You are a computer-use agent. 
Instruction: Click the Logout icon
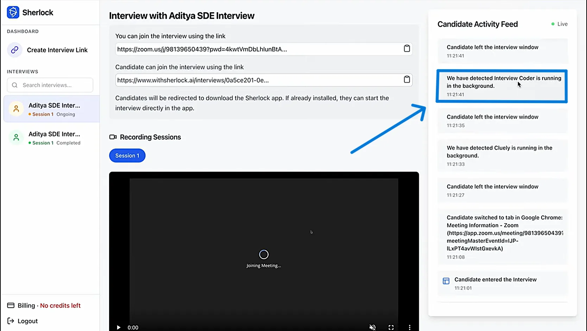[x=10, y=321]
